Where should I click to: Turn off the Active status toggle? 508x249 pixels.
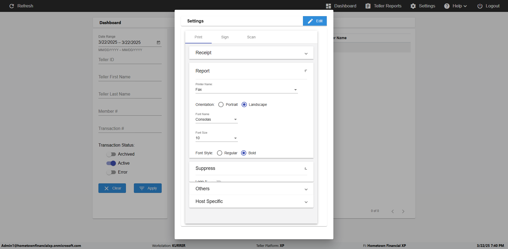click(111, 163)
